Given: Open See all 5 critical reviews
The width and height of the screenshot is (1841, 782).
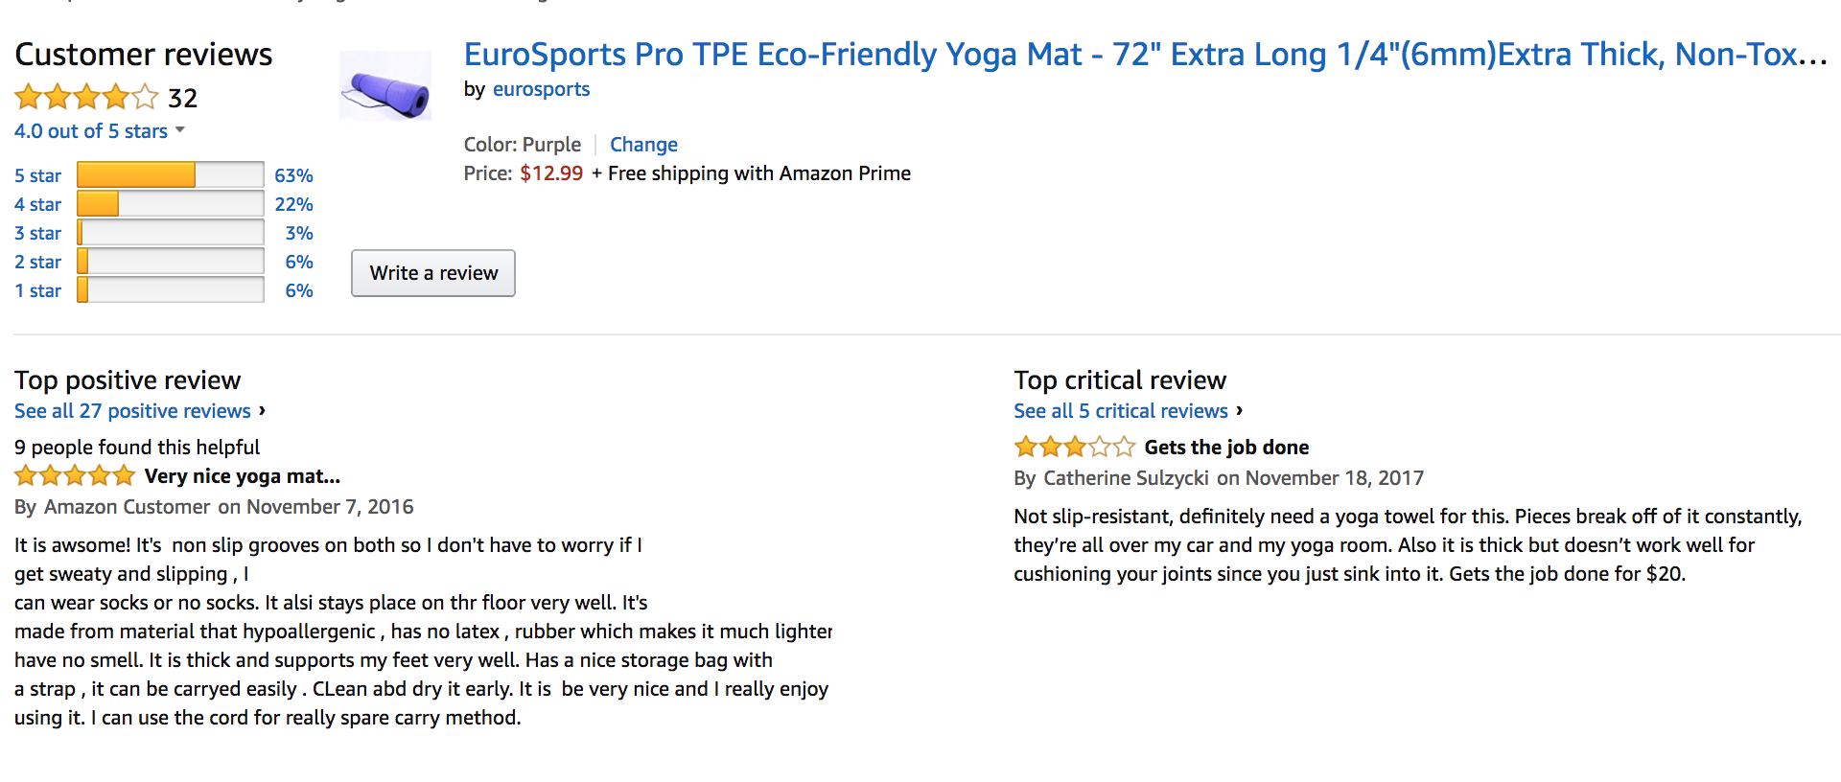Looking at the screenshot, I should (1120, 411).
